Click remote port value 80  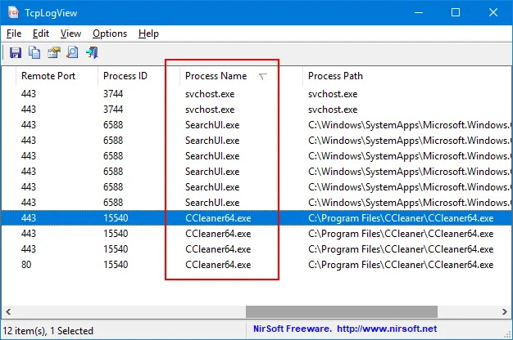tap(26, 265)
